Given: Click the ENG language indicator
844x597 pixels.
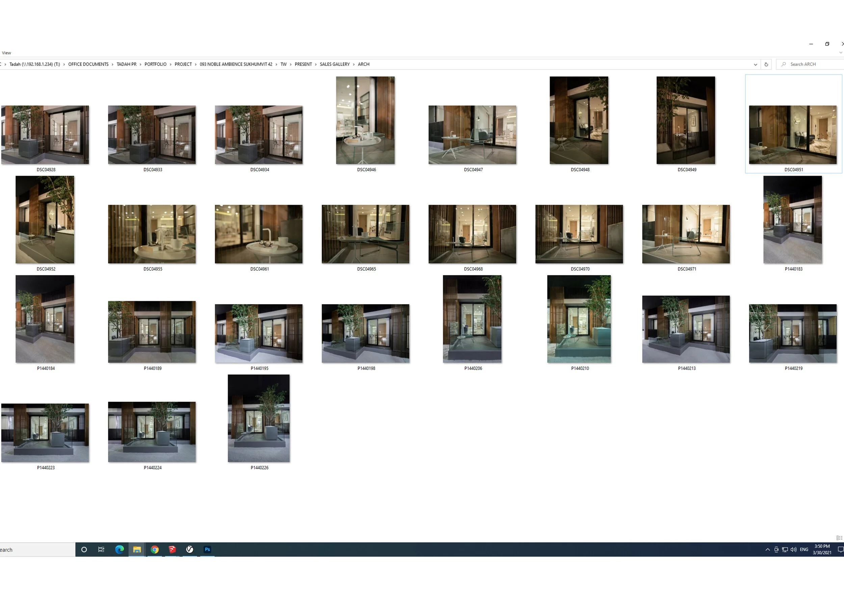Looking at the screenshot, I should [804, 550].
